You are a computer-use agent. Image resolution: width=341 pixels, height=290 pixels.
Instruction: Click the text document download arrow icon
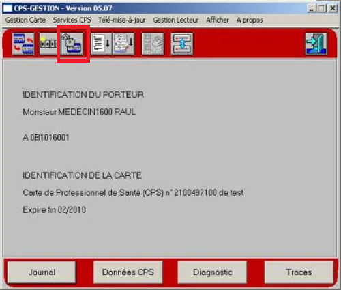(x=102, y=44)
